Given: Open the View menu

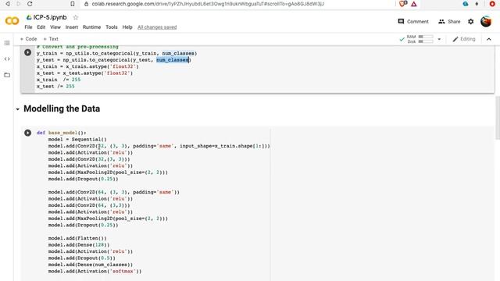Looking at the screenshot, I should click(55, 27).
